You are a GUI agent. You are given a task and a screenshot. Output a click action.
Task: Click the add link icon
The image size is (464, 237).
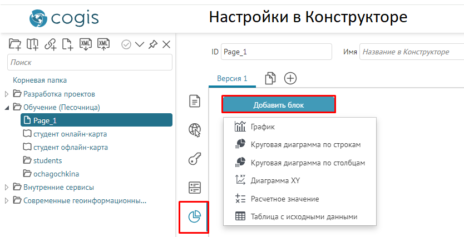coord(51,44)
